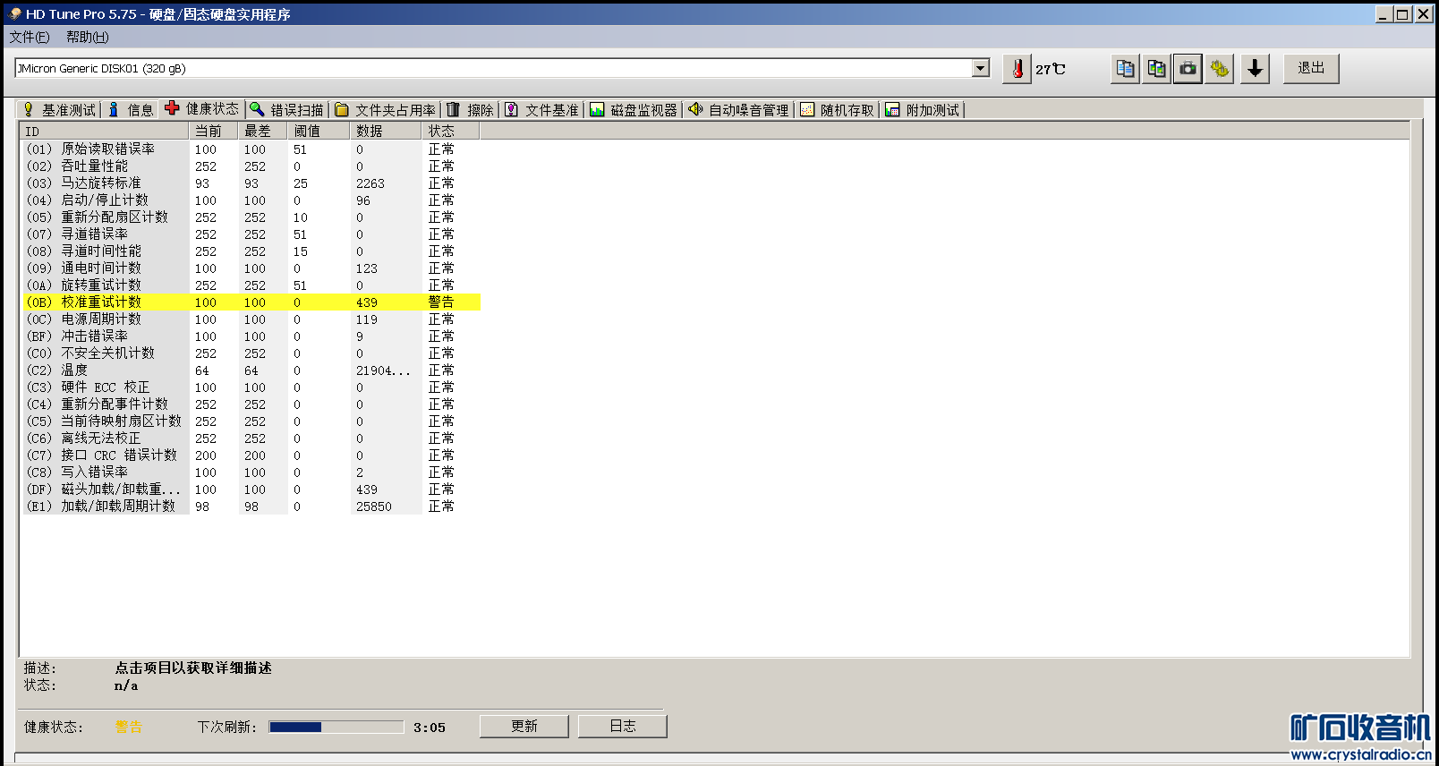Select the (08) 寻道时间性能 row

point(251,251)
